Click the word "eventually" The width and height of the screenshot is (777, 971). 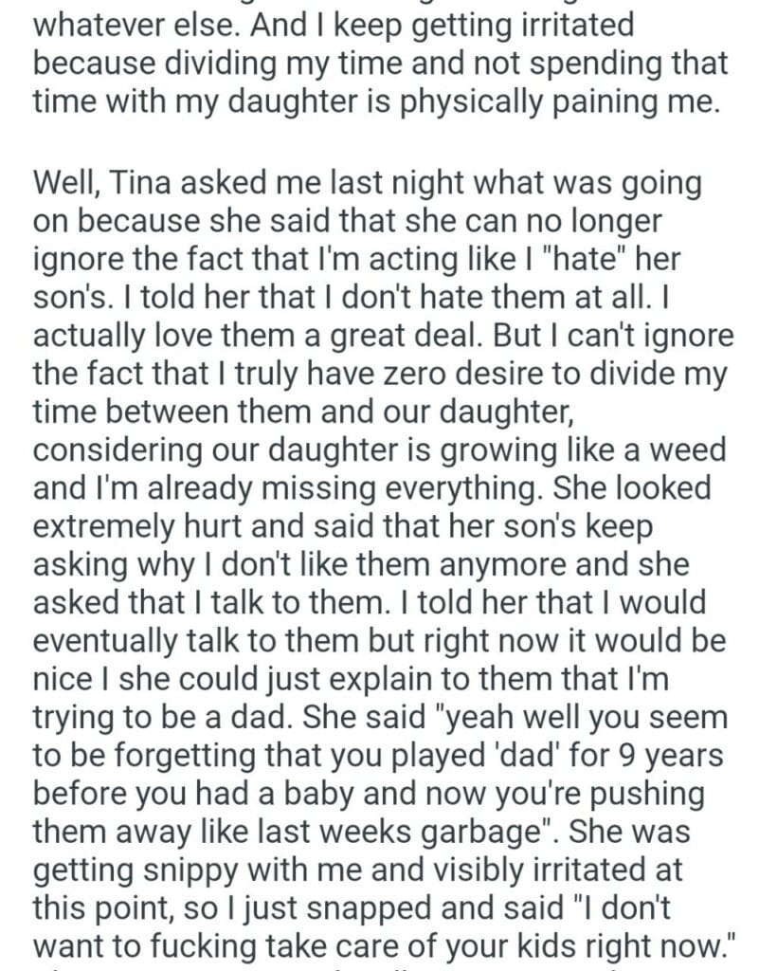(119, 641)
